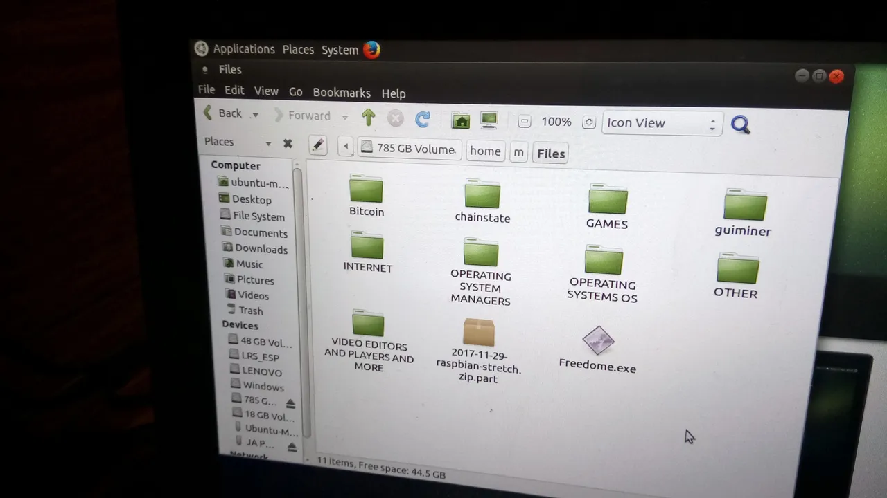Open the Places panel menu
The image size is (887, 498).
[298, 50]
